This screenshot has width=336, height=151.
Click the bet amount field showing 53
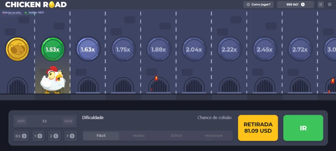(x=45, y=121)
